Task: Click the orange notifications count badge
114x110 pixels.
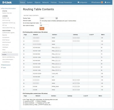Action: 102,2
